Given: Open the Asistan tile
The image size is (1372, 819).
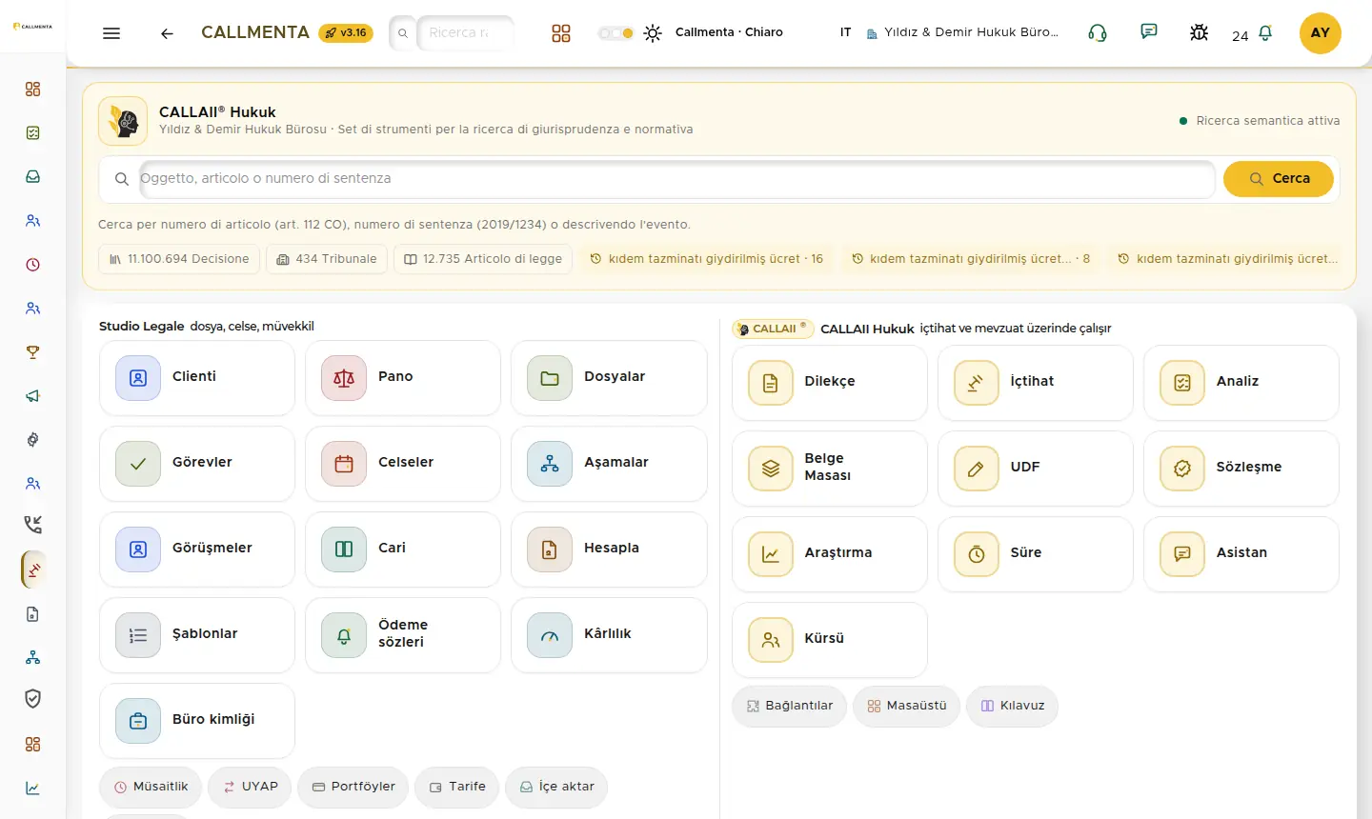Looking at the screenshot, I should click(1241, 553).
